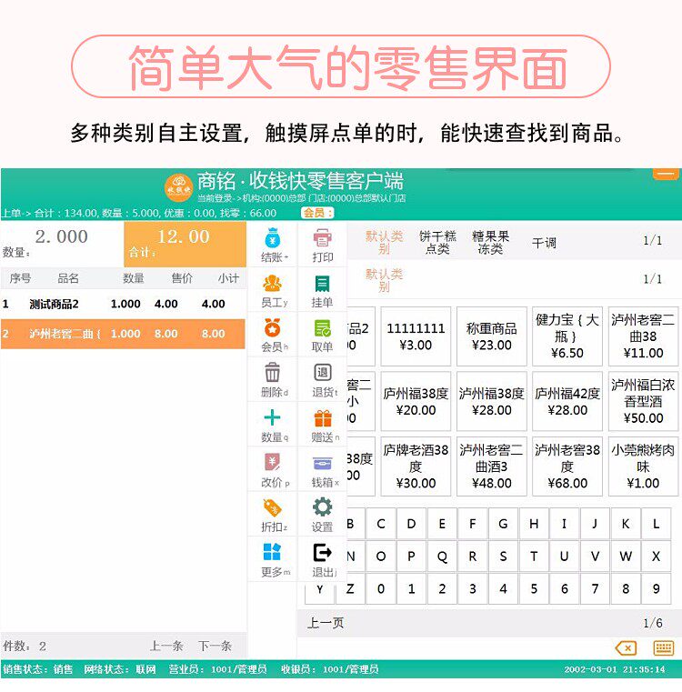The width and height of the screenshot is (682, 692).
Task: Tap the number 5 key
Action: 534,588
